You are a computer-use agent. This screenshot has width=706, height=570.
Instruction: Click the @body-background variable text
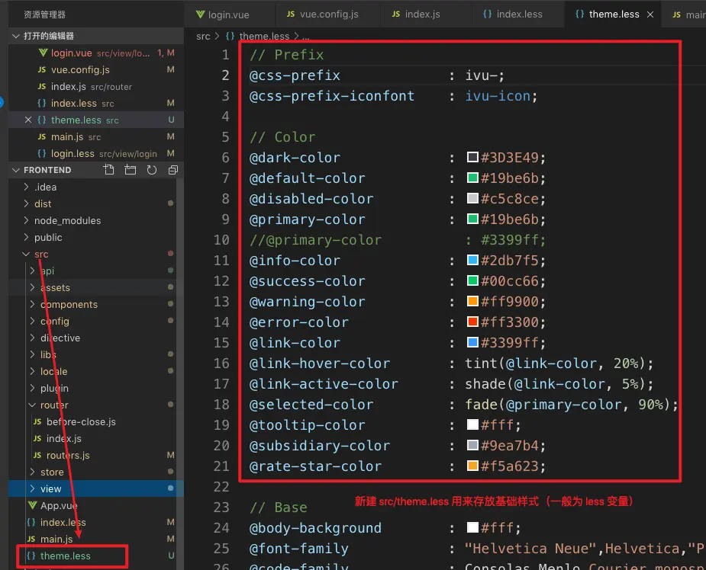[x=315, y=528]
